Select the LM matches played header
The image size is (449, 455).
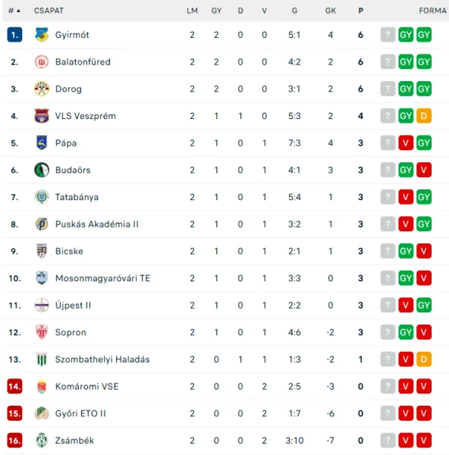192,11
